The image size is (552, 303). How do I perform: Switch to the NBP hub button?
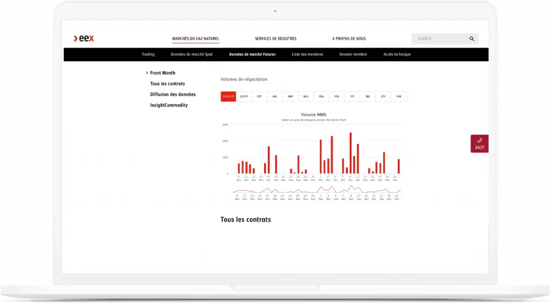click(x=290, y=97)
